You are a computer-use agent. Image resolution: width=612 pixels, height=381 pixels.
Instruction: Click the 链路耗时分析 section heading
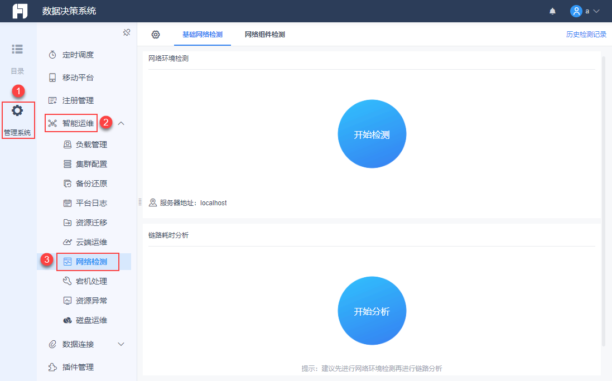[x=168, y=235]
